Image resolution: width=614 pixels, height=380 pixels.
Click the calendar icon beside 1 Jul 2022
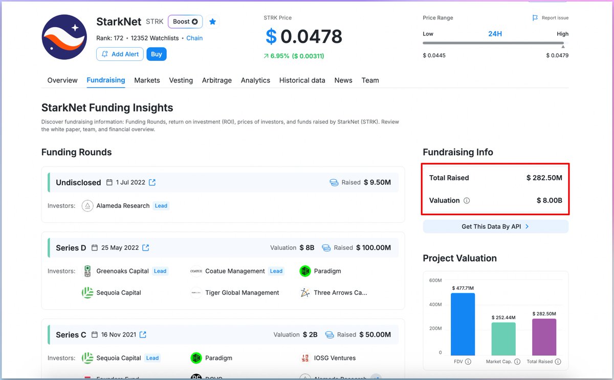pyautogui.click(x=109, y=182)
